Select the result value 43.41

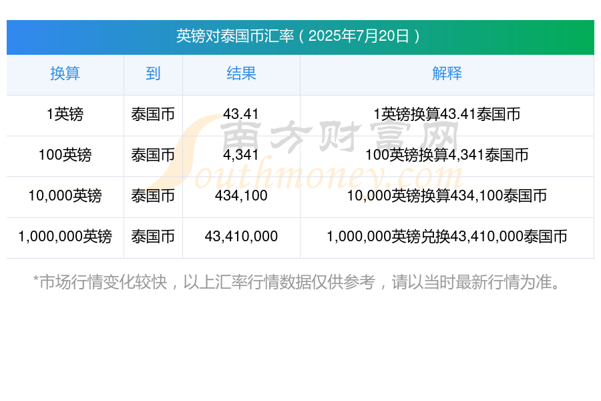(x=241, y=114)
